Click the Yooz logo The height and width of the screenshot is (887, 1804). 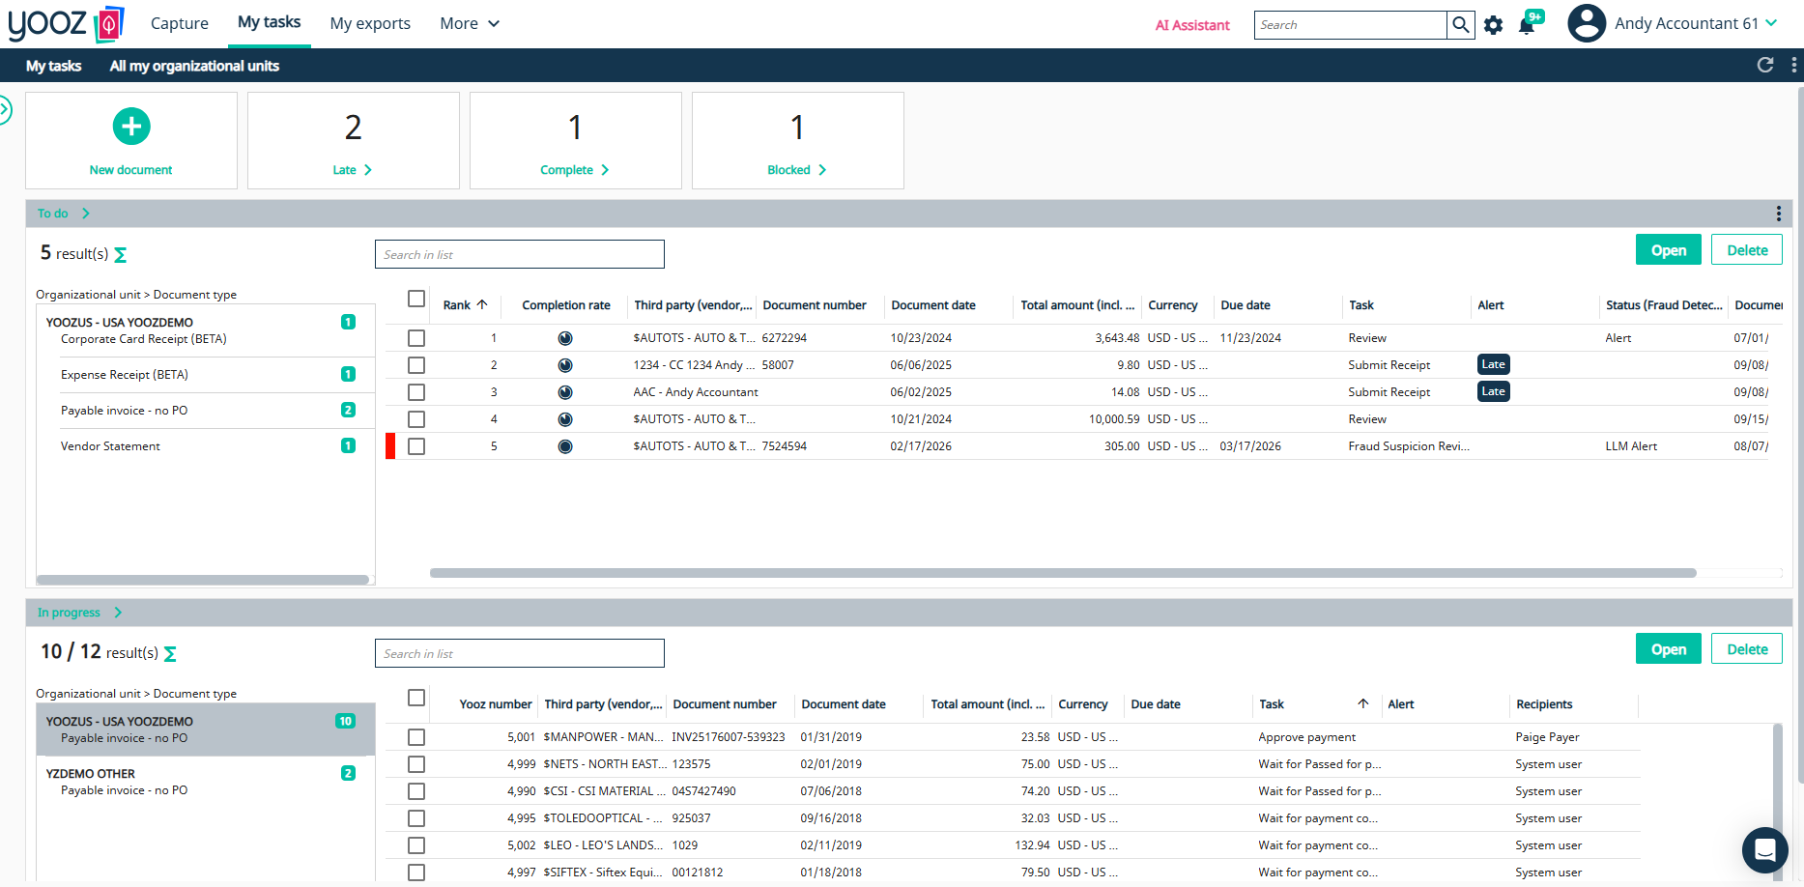67,23
